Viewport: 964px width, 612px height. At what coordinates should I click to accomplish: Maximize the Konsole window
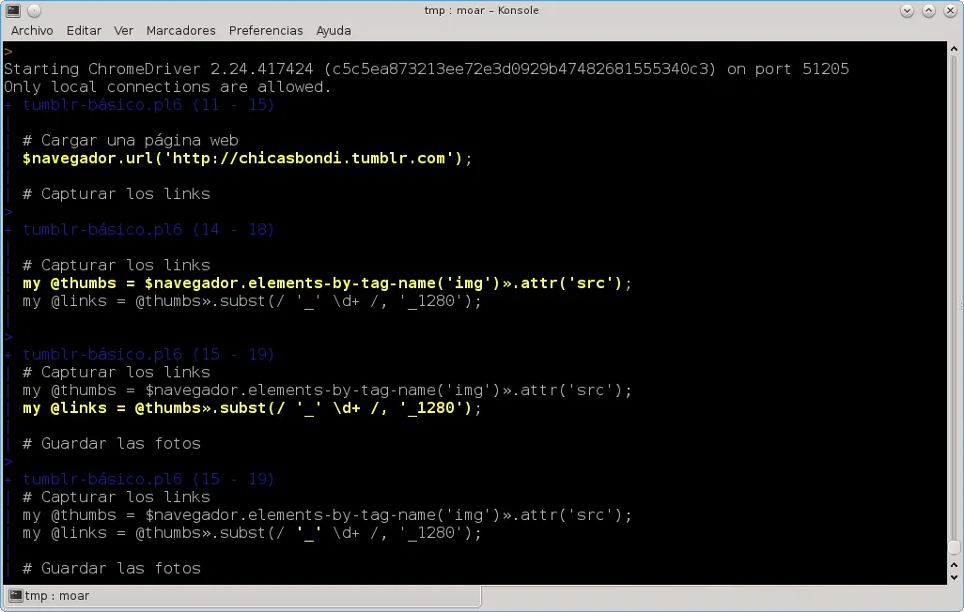pos(929,10)
